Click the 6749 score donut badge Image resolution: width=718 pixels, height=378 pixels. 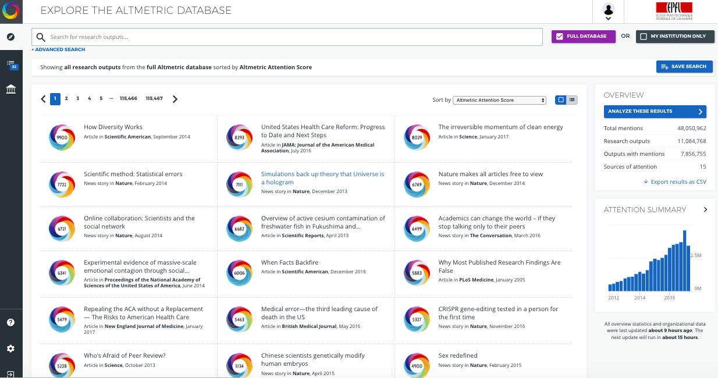coord(417,184)
